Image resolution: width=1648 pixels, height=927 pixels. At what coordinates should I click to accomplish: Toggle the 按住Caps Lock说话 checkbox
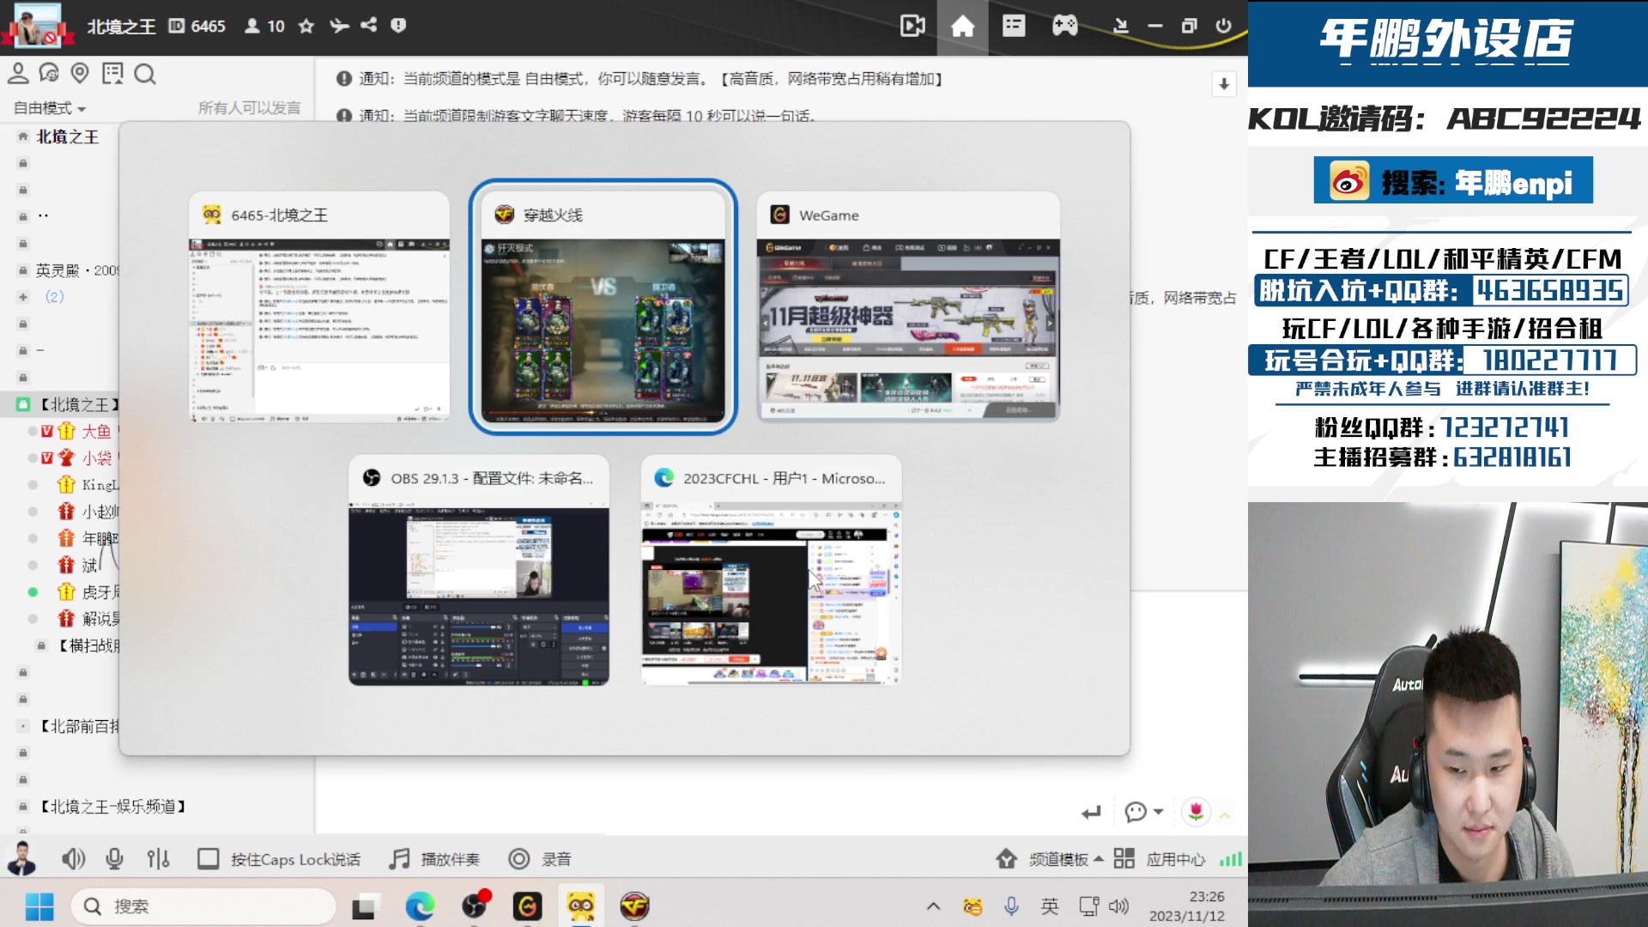(208, 859)
